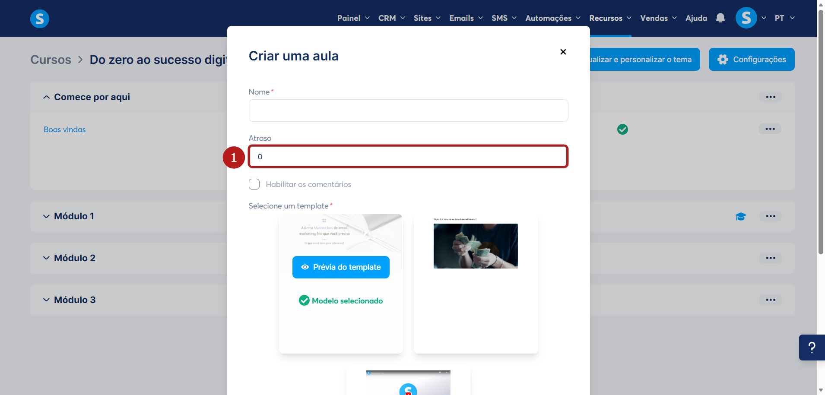Open the three-dot menu for Boas vindas lesson
This screenshot has height=395, width=825.
pyautogui.click(x=770, y=129)
